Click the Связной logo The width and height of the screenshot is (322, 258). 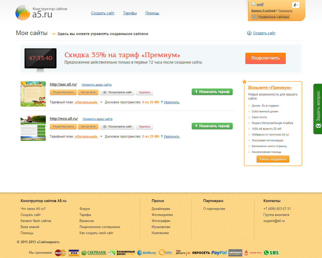point(235,253)
